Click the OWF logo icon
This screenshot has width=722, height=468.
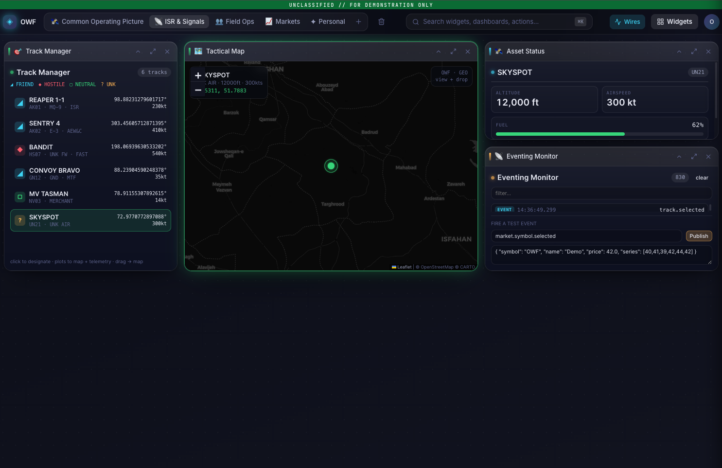(10, 22)
